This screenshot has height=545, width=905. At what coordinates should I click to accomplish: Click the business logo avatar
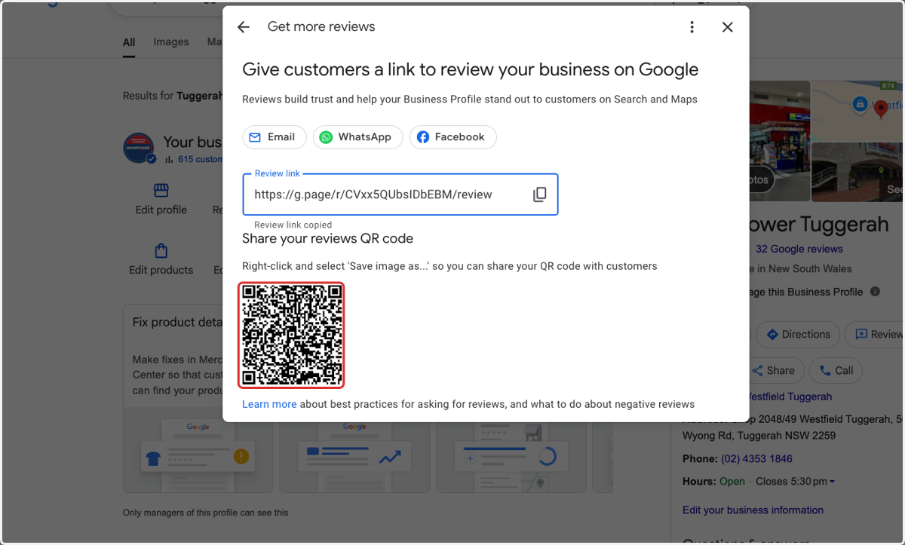coord(139,148)
